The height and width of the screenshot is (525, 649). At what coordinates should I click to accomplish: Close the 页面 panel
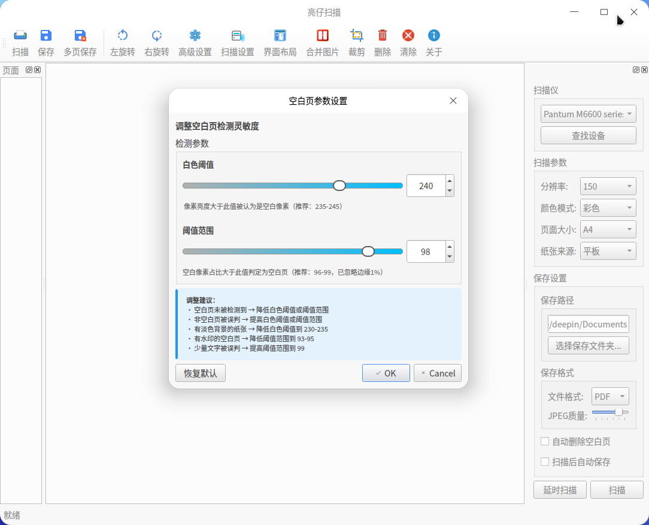coord(38,70)
